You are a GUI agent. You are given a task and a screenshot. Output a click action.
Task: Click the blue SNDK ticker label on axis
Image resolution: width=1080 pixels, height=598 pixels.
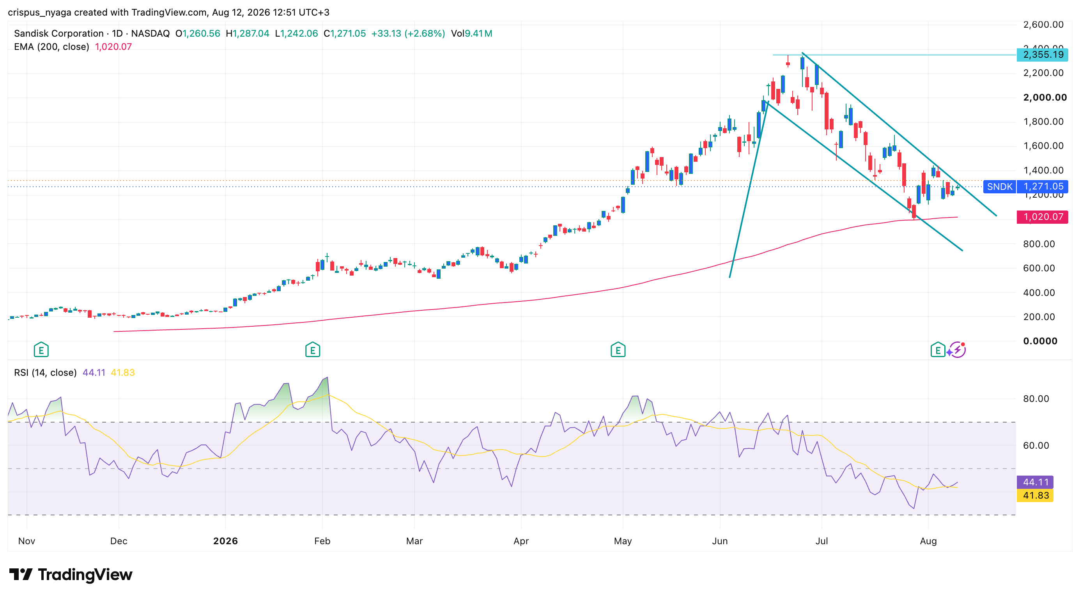(1000, 186)
